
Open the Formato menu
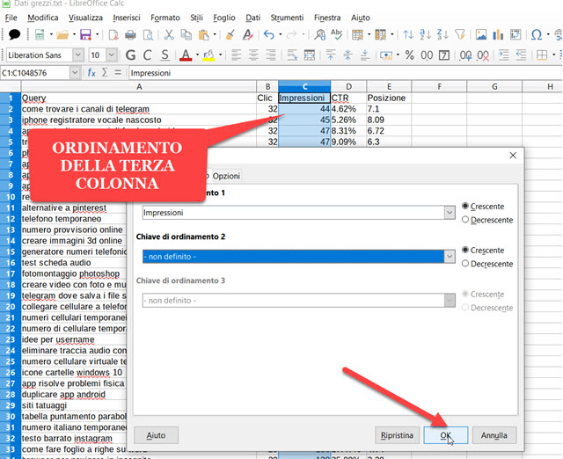tap(165, 18)
